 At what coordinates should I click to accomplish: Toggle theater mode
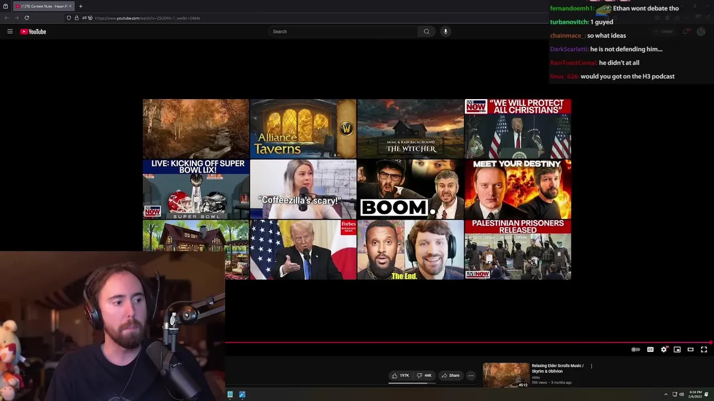(x=691, y=350)
